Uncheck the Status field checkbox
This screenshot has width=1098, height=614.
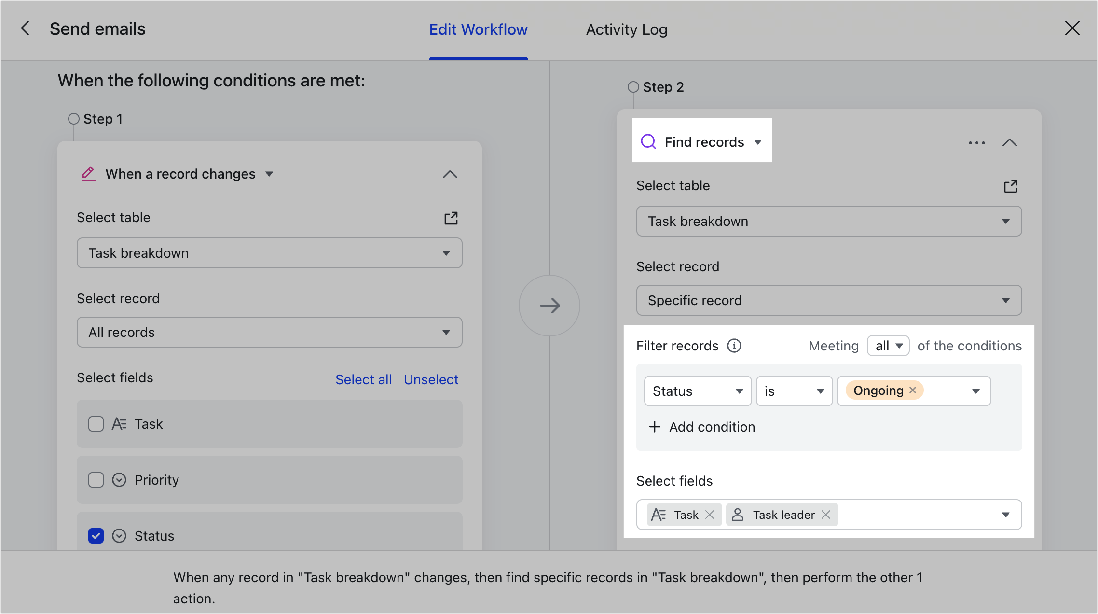(96, 536)
